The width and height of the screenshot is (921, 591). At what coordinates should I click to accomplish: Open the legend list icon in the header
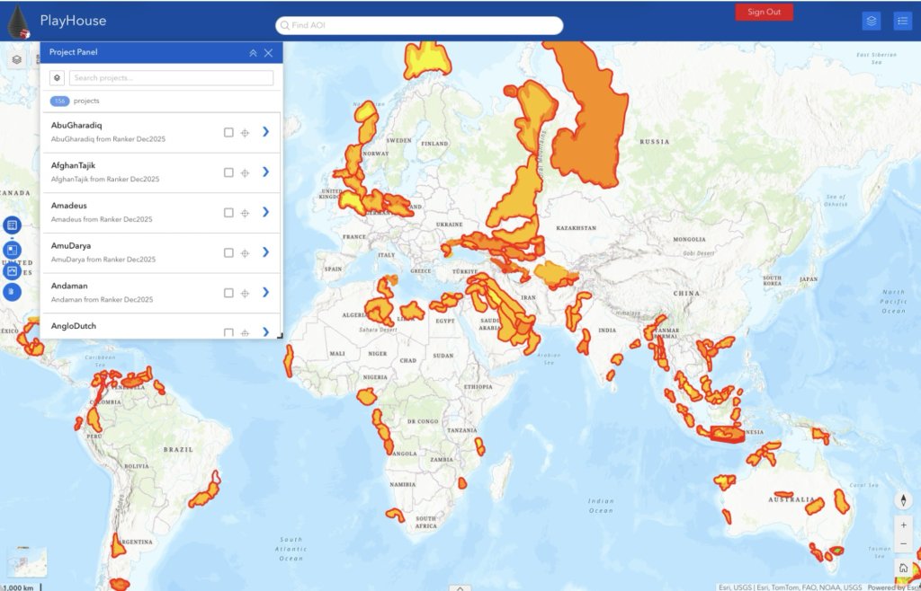pos(902,22)
